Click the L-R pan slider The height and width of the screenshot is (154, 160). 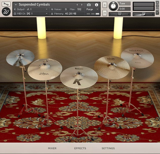point(120,14)
